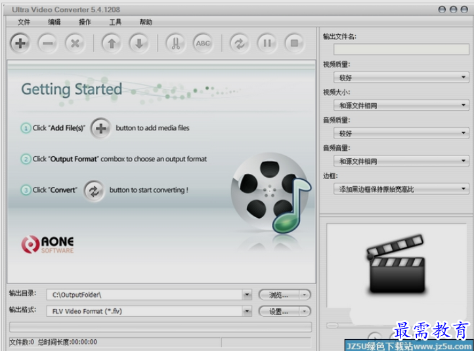Viewport: 474px width, 351px height.
Task: Open the 文件 menu
Action: click(x=24, y=22)
